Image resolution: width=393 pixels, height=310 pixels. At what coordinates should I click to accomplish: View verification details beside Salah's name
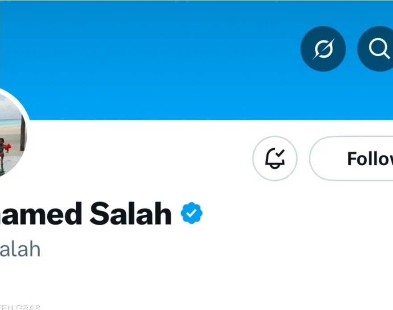click(192, 213)
